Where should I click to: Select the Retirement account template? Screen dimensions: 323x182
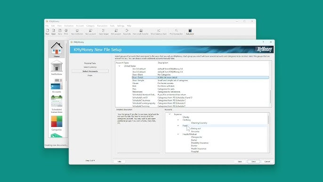click(x=137, y=92)
